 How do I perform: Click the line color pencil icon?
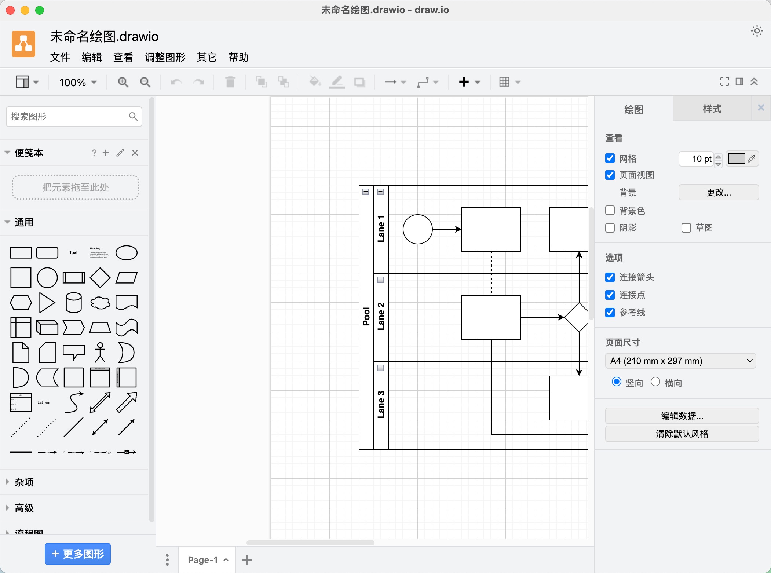click(337, 82)
